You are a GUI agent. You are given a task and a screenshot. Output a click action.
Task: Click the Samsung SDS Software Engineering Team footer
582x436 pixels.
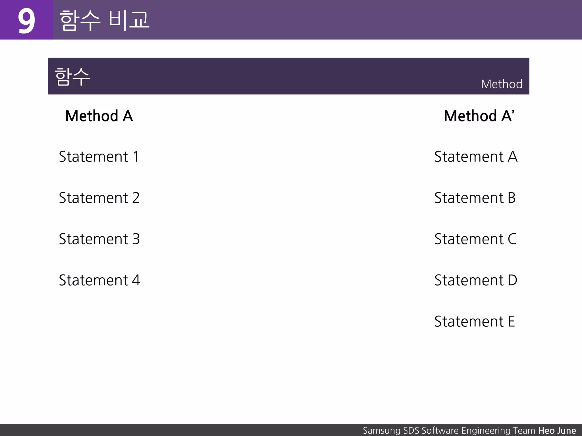coord(449,430)
